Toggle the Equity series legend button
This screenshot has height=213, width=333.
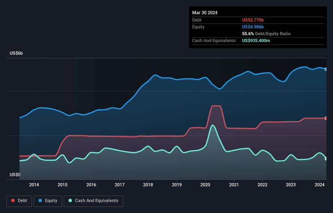tap(48, 201)
